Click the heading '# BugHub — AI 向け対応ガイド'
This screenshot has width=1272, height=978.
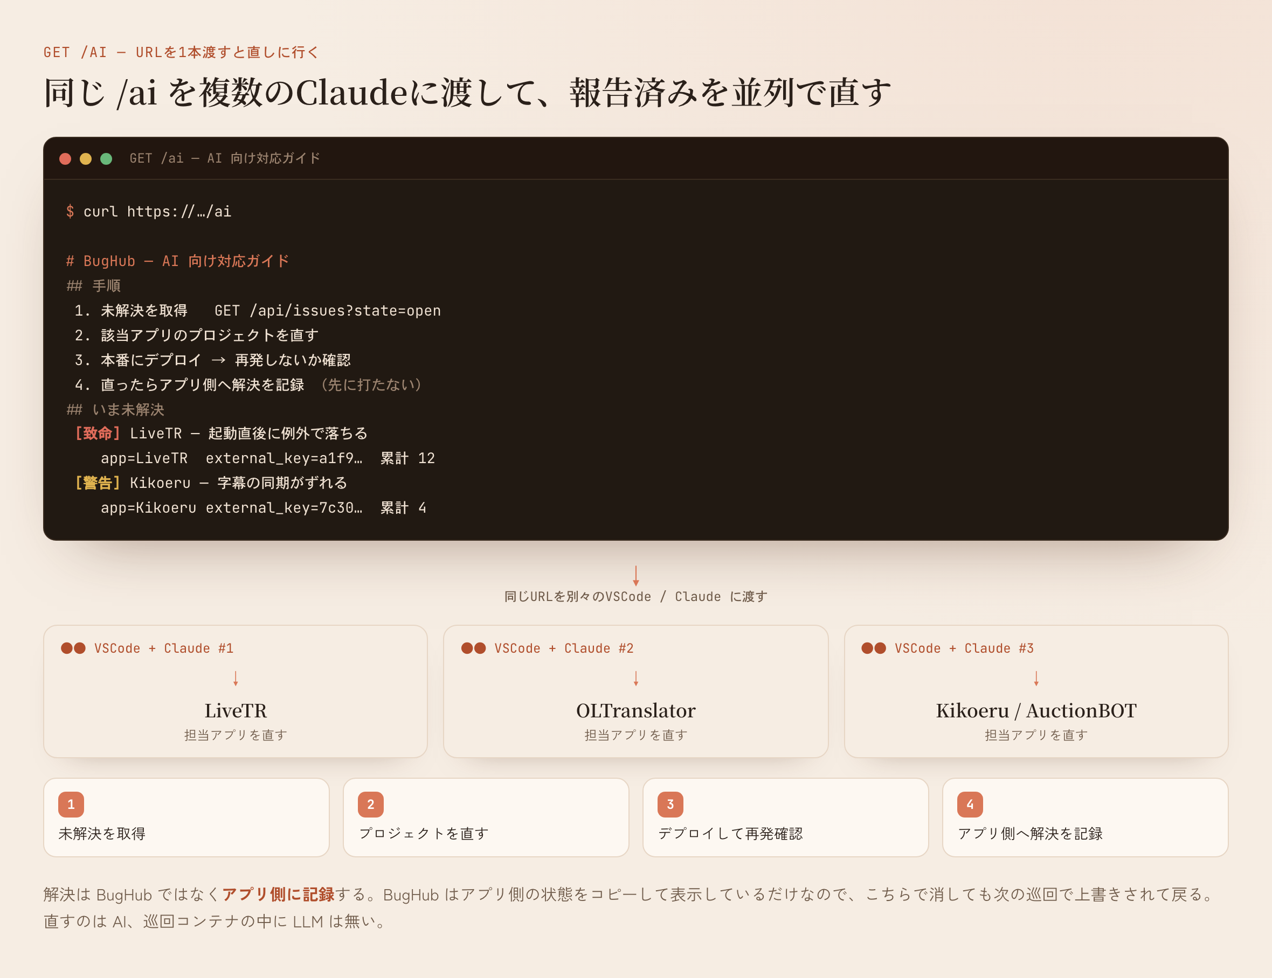[178, 261]
